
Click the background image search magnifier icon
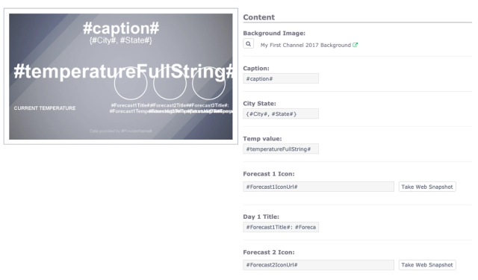pos(249,44)
